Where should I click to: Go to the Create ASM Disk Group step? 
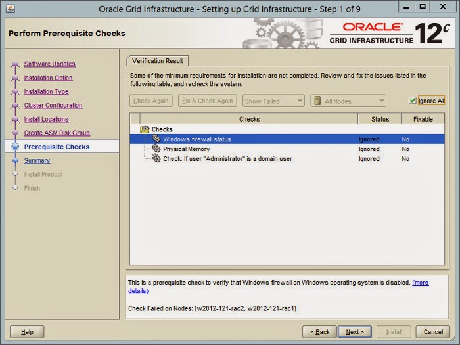57,133
